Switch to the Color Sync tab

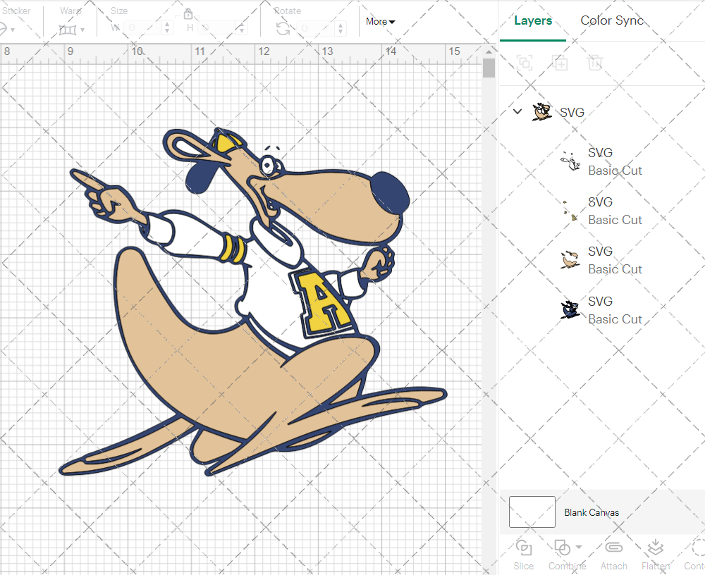(612, 20)
